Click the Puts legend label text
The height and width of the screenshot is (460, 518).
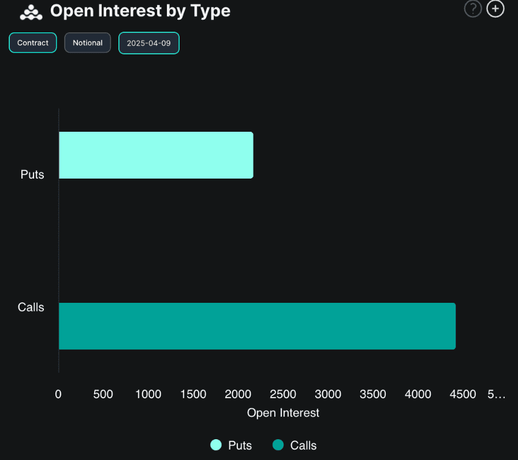240,445
